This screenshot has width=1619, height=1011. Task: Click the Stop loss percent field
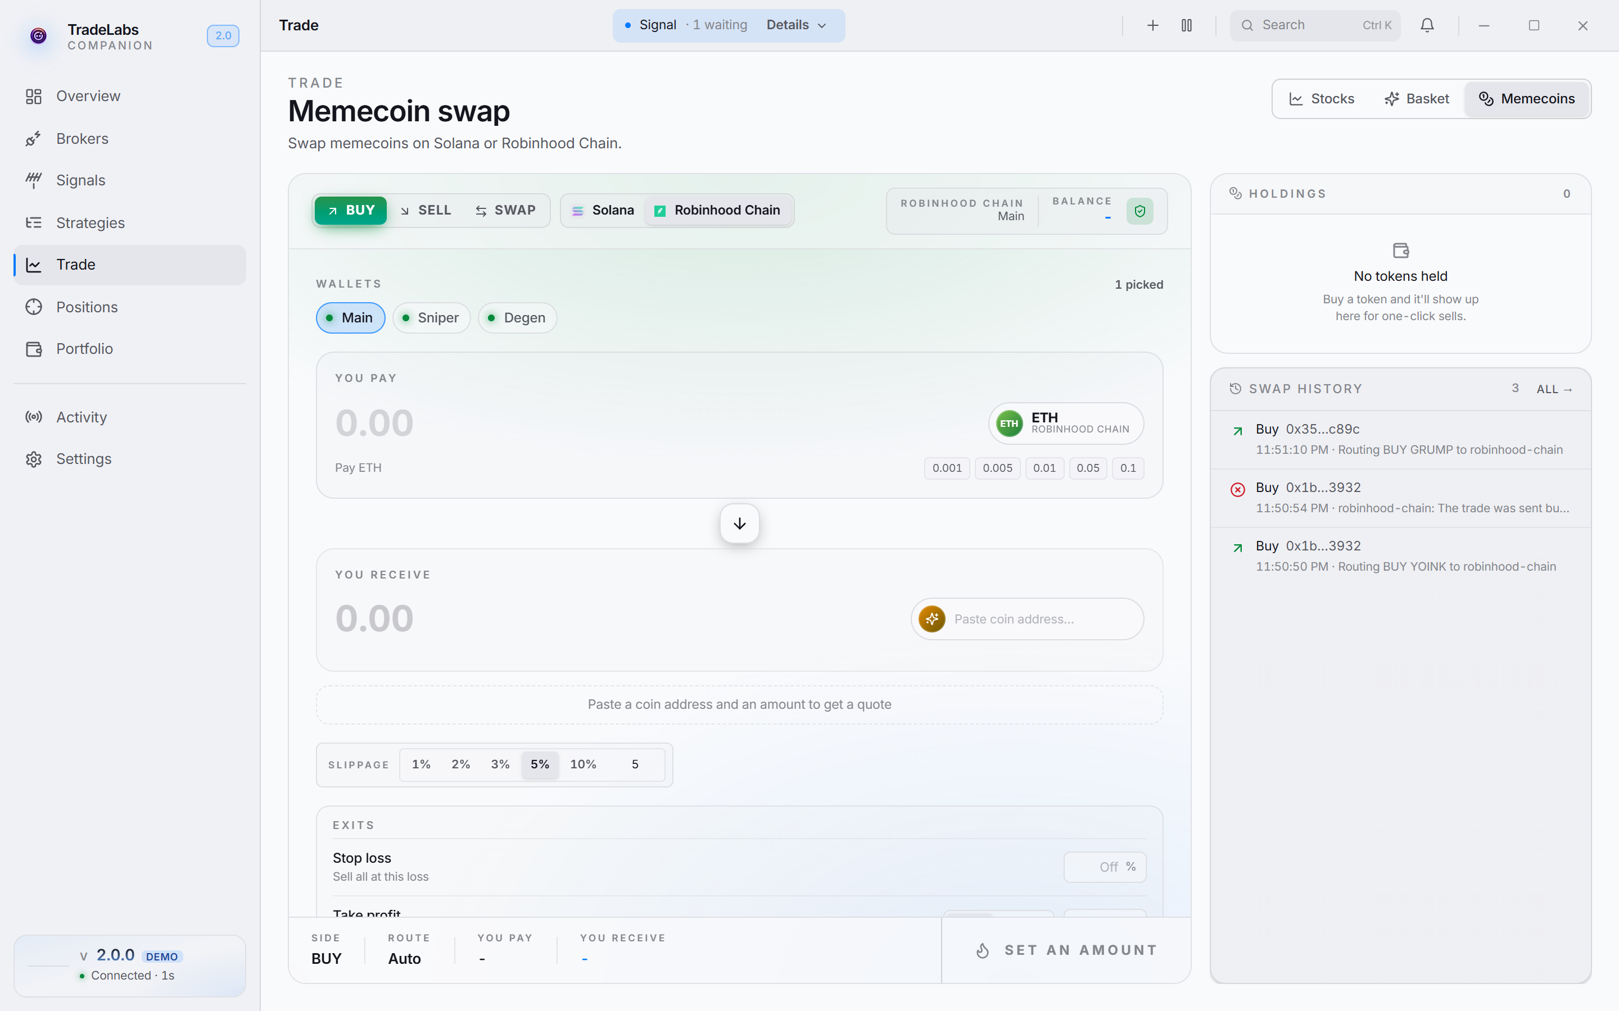[1105, 867]
